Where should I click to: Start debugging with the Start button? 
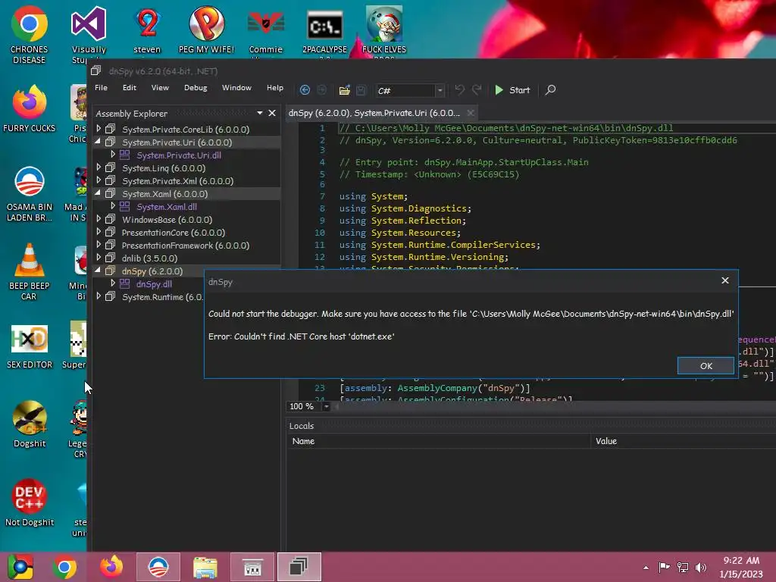(512, 90)
